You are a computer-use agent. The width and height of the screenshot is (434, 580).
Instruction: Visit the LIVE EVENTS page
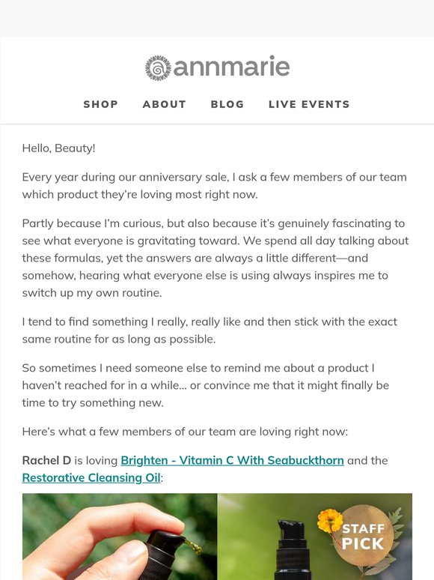click(309, 104)
